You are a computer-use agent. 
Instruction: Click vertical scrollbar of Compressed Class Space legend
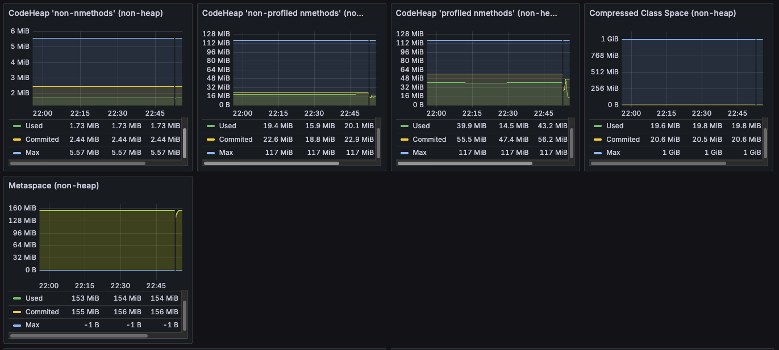pyautogui.click(x=765, y=143)
